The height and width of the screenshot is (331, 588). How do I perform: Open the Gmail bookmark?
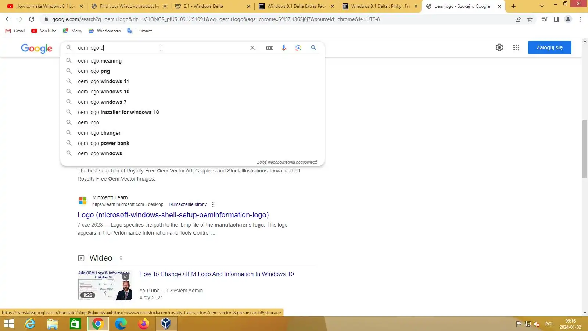pos(15,31)
